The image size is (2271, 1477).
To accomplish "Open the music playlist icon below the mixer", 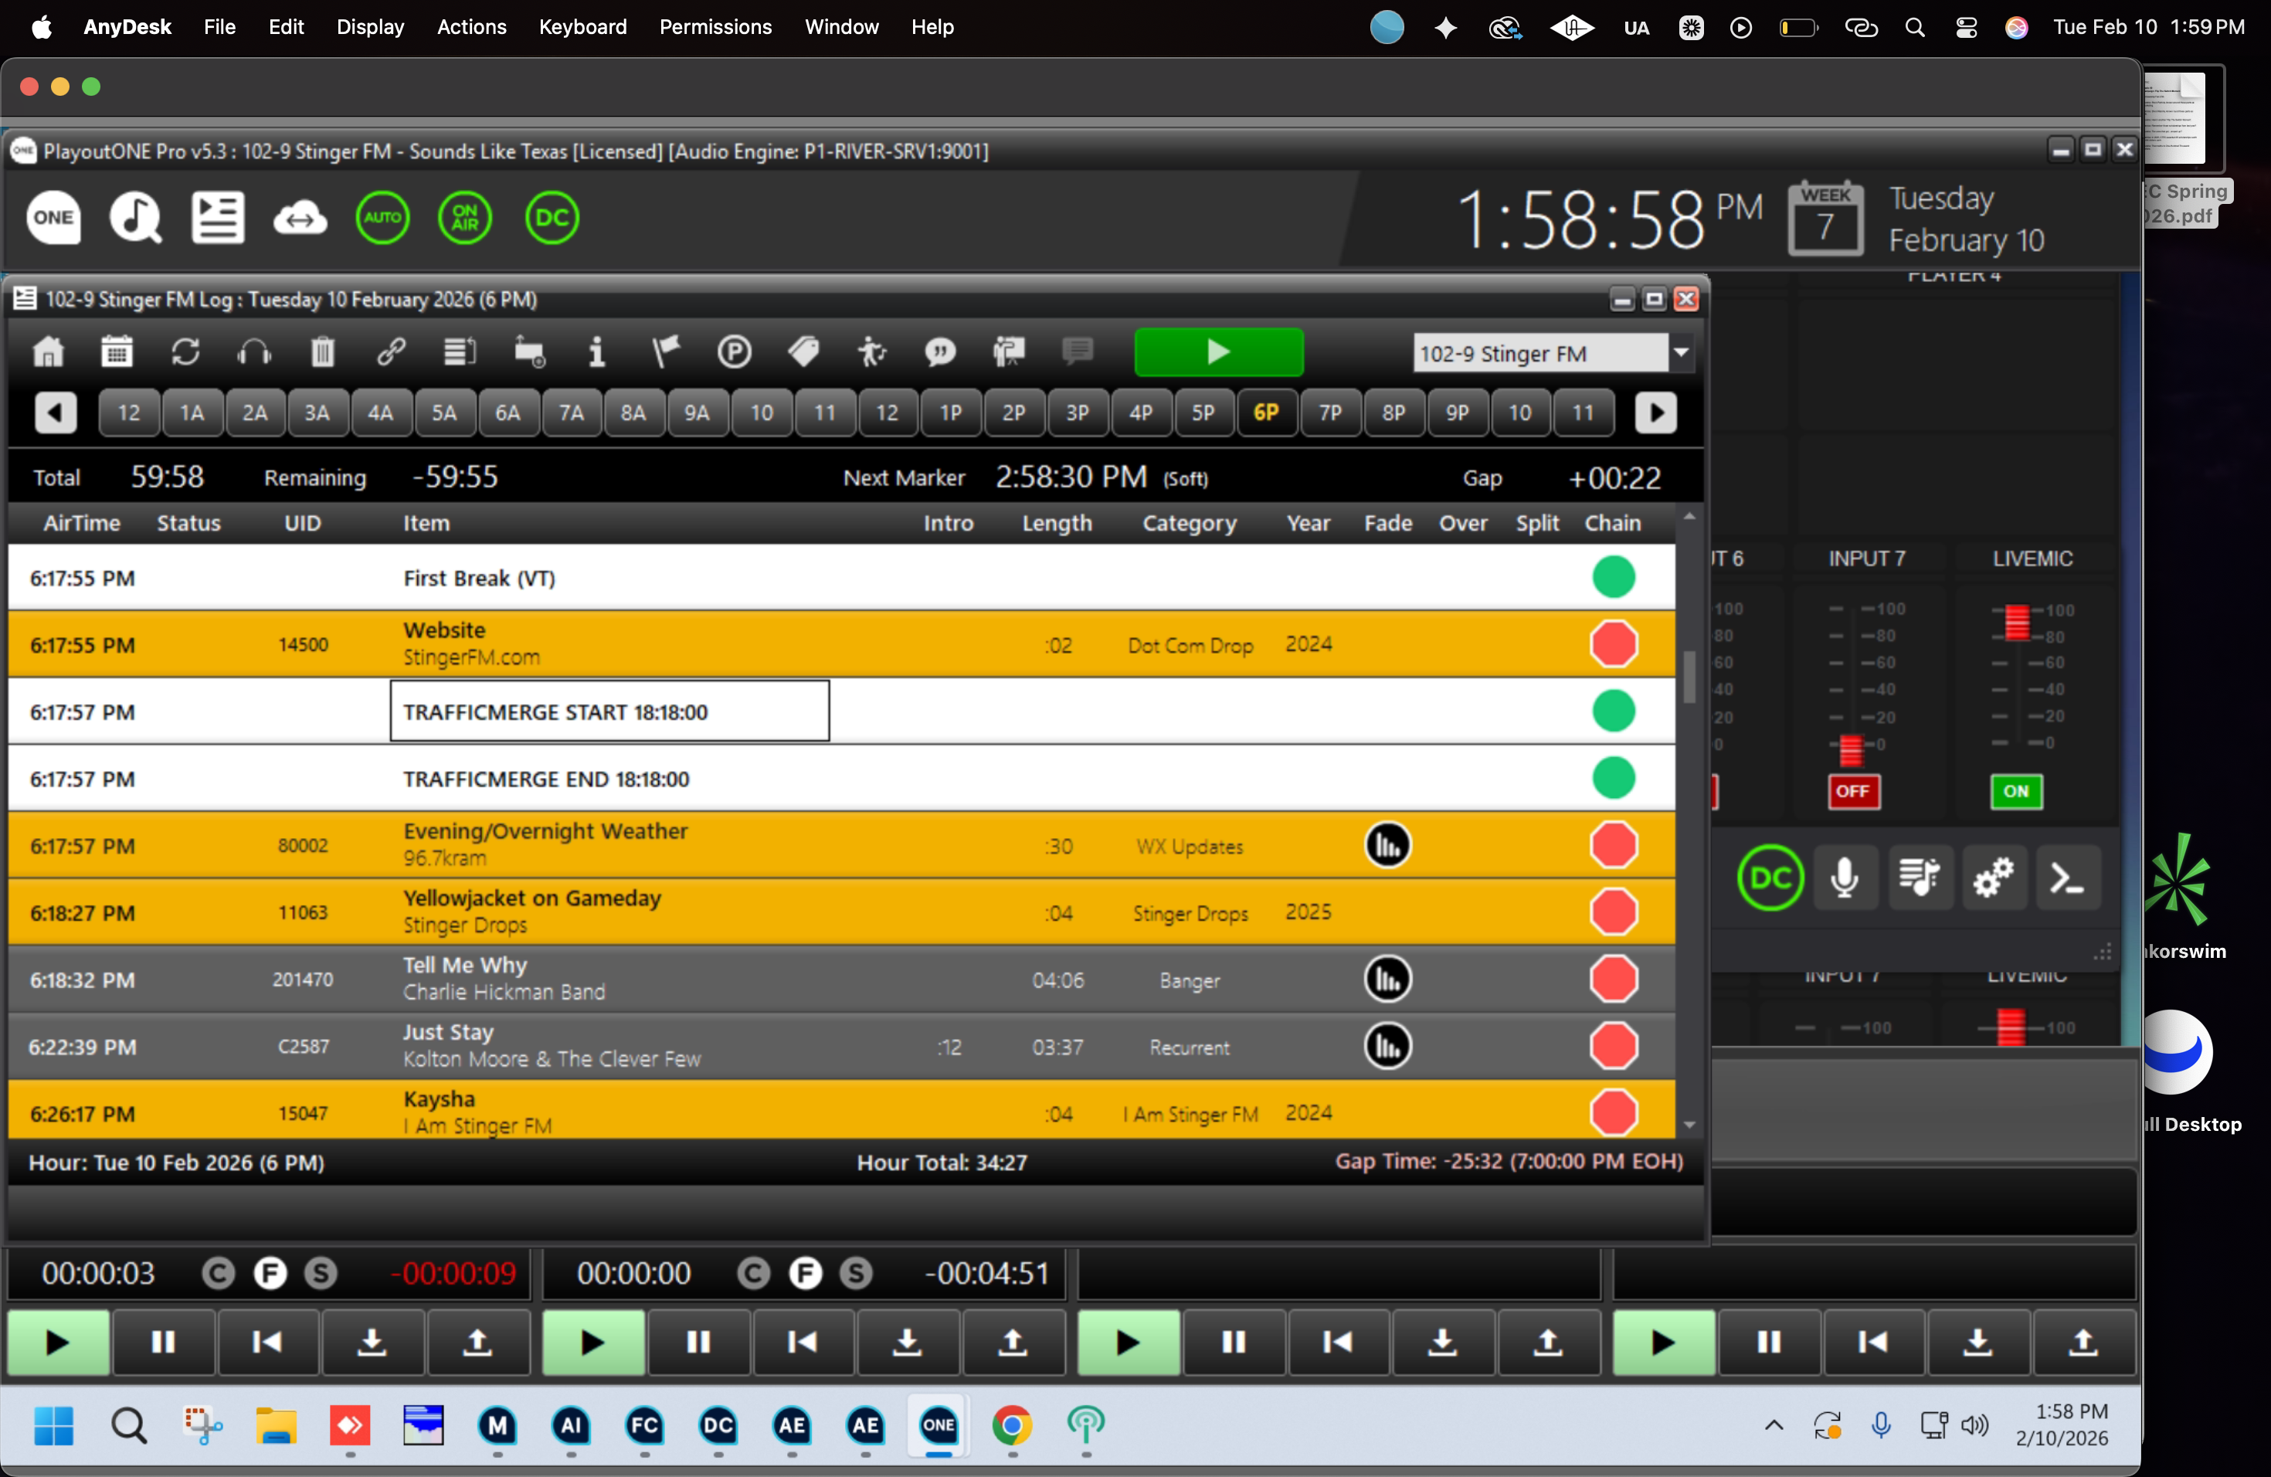I will click(x=1919, y=878).
